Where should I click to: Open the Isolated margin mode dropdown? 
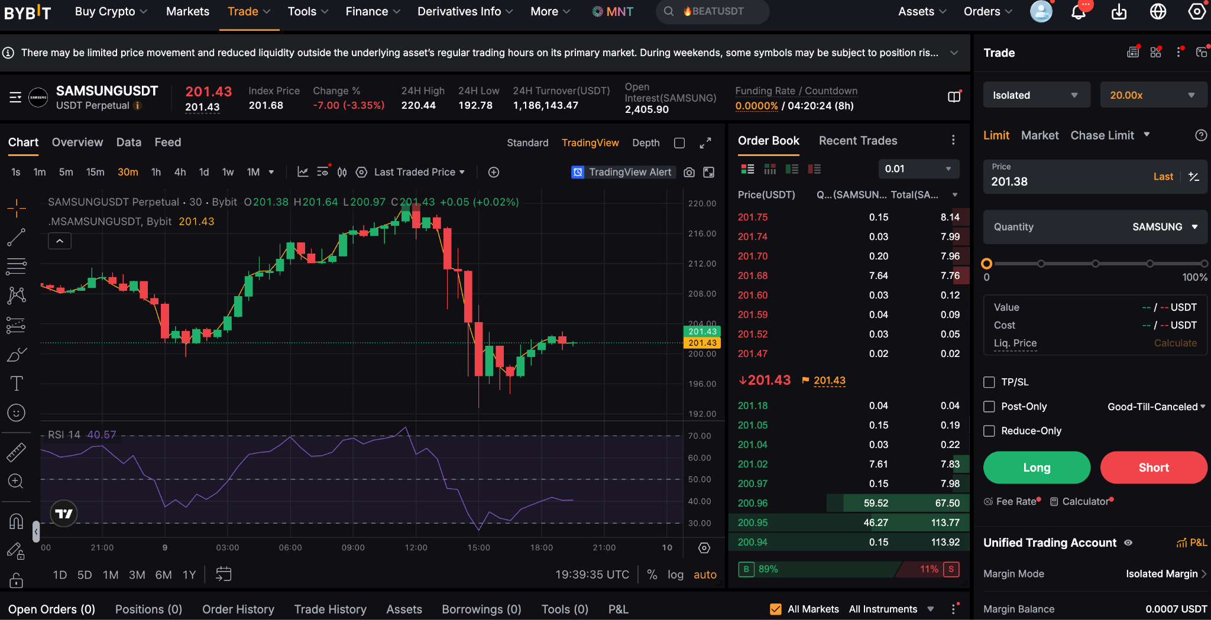pyautogui.click(x=1037, y=95)
